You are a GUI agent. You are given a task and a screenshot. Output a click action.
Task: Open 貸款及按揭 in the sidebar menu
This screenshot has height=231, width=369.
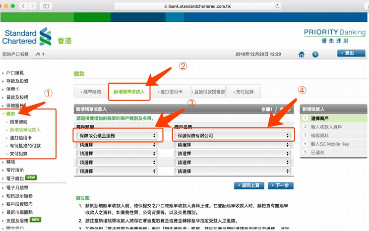[17, 97]
